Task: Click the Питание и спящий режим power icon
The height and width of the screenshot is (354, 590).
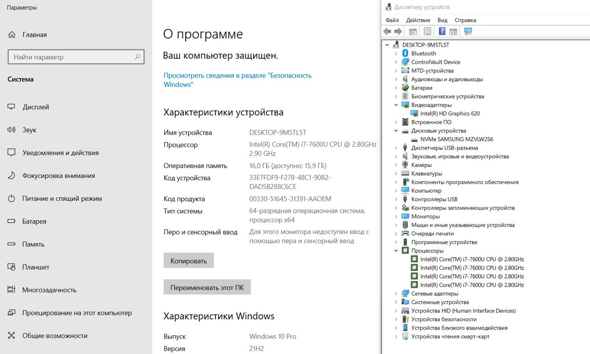Action: point(12,198)
